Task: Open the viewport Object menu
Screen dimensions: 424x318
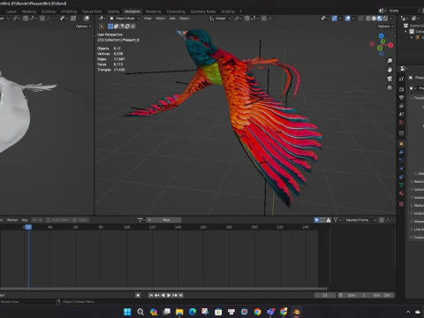Action: (185, 19)
